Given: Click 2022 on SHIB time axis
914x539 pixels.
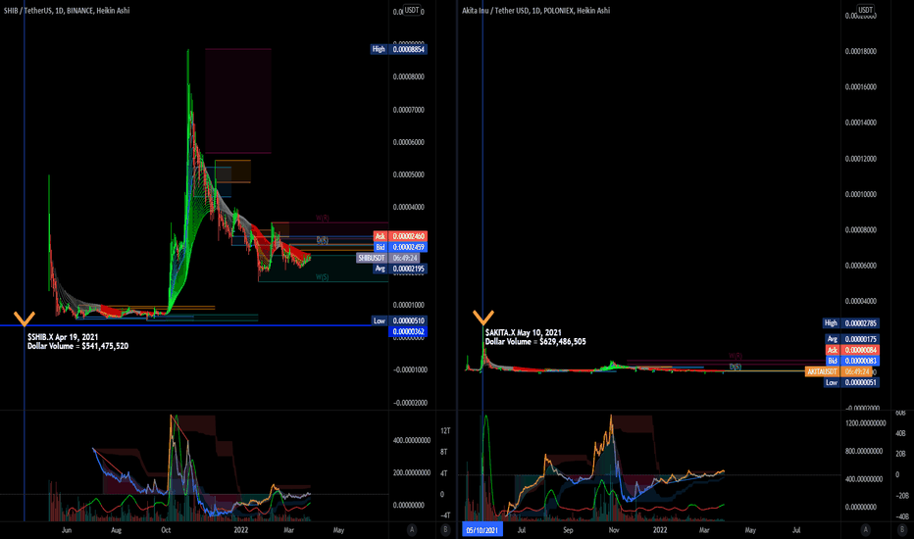Looking at the screenshot, I should click(x=240, y=530).
